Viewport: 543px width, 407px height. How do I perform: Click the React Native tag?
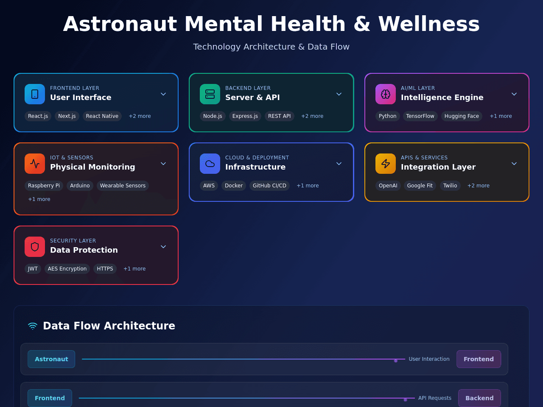pos(102,116)
